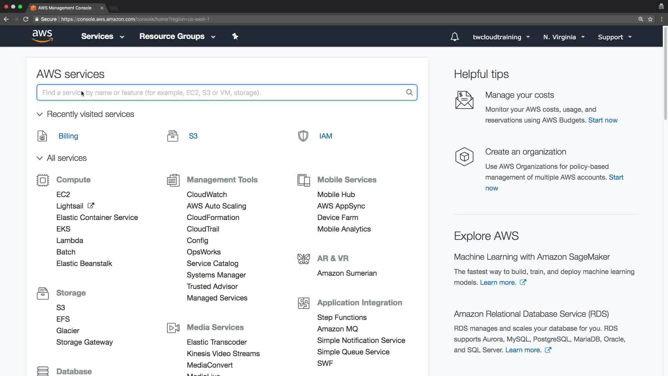Click the AR & VR butterfly icon

pyautogui.click(x=303, y=259)
